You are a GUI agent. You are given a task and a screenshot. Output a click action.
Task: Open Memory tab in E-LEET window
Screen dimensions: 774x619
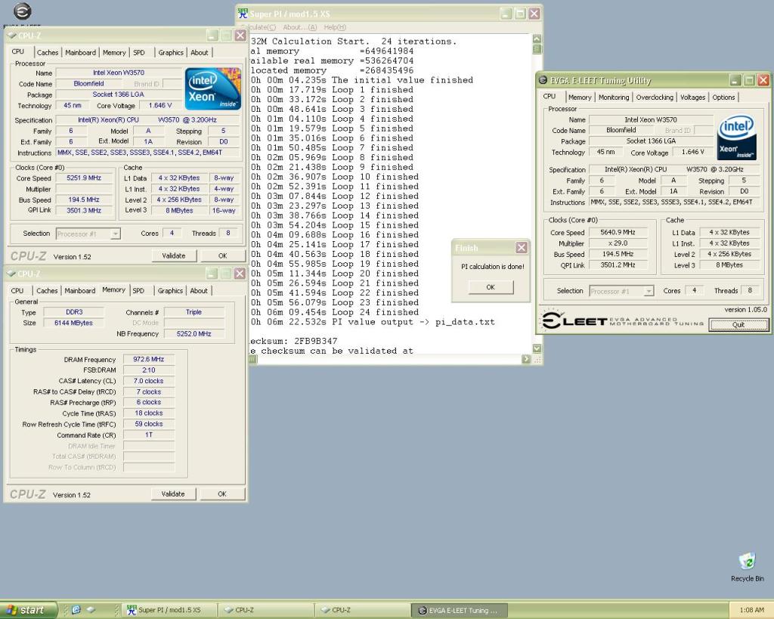coord(580,97)
